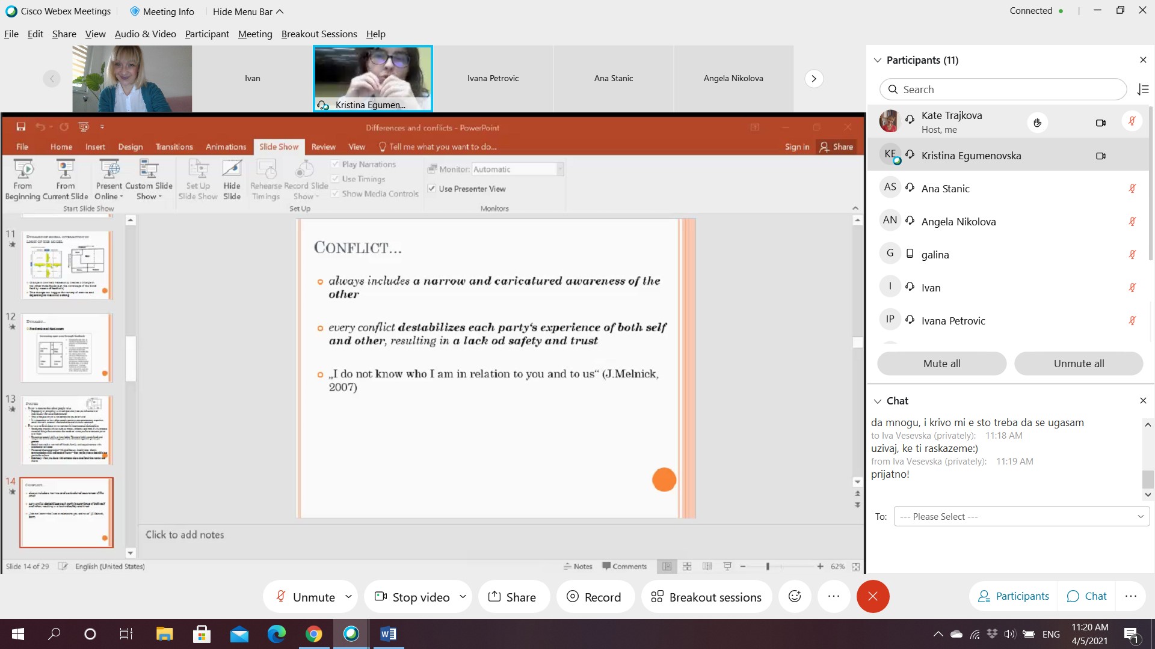Open Audio & Video menu
The width and height of the screenshot is (1155, 649).
(145, 34)
